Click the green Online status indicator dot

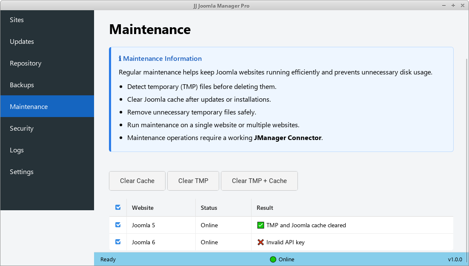click(273, 260)
